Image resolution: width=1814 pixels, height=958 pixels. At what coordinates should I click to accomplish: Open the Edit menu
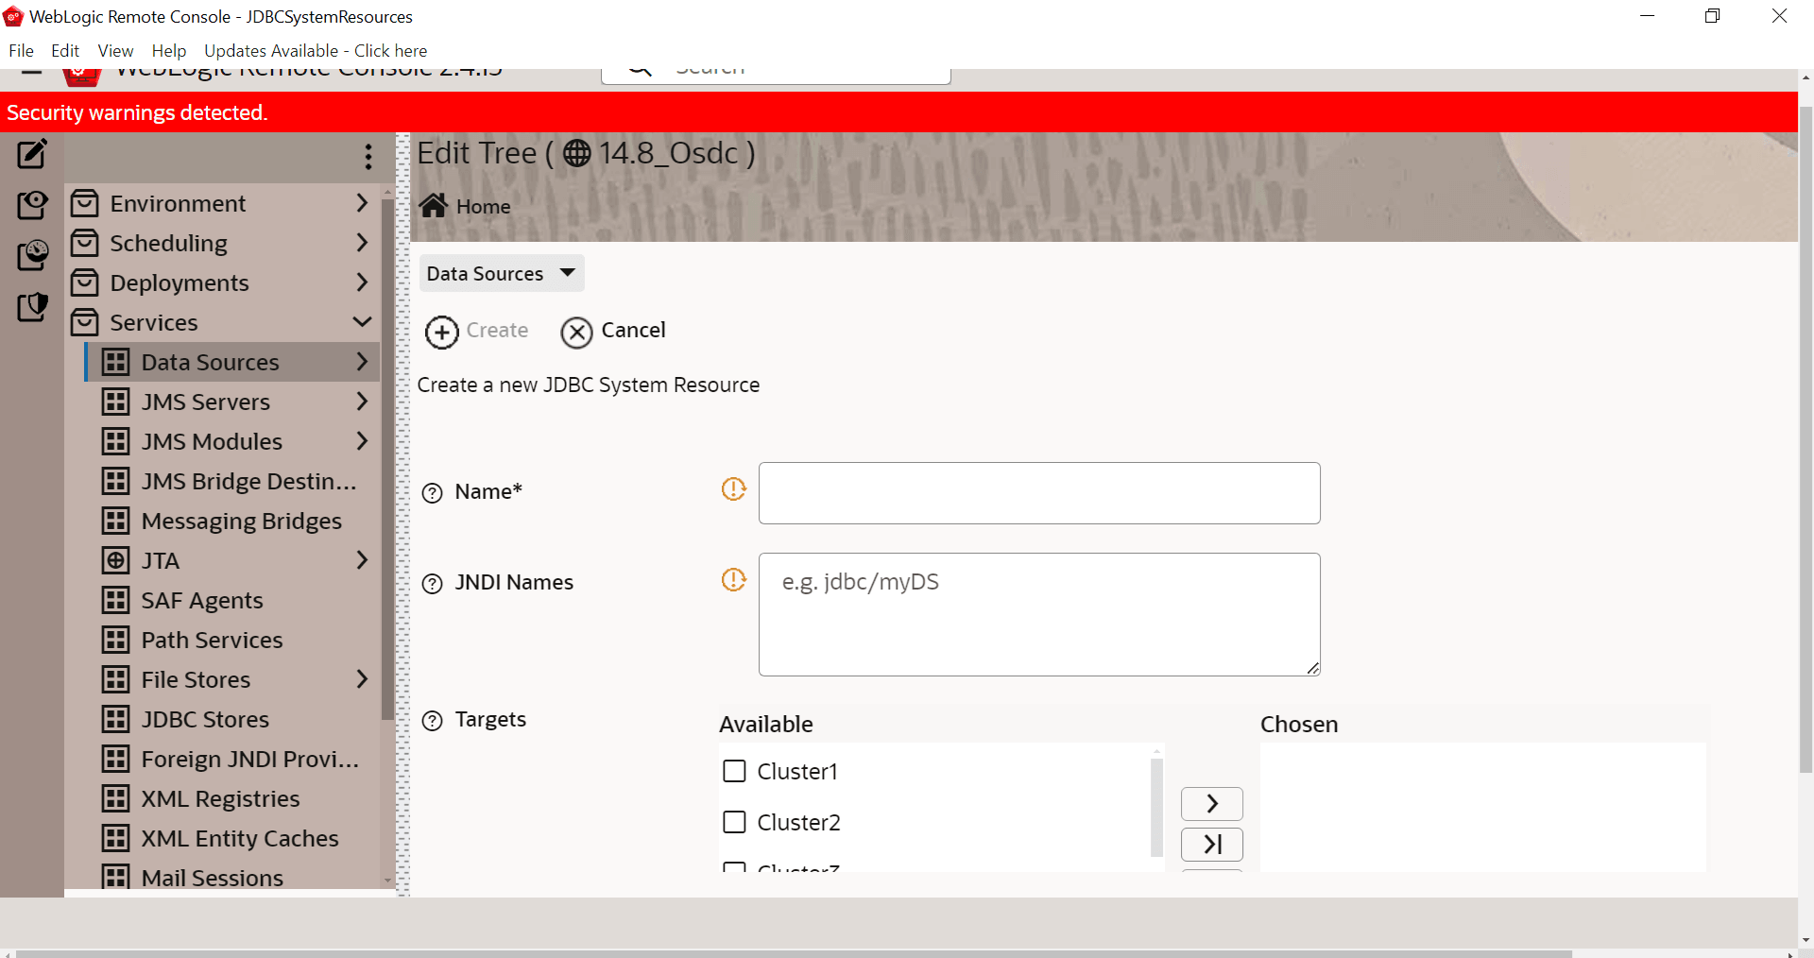tap(65, 51)
